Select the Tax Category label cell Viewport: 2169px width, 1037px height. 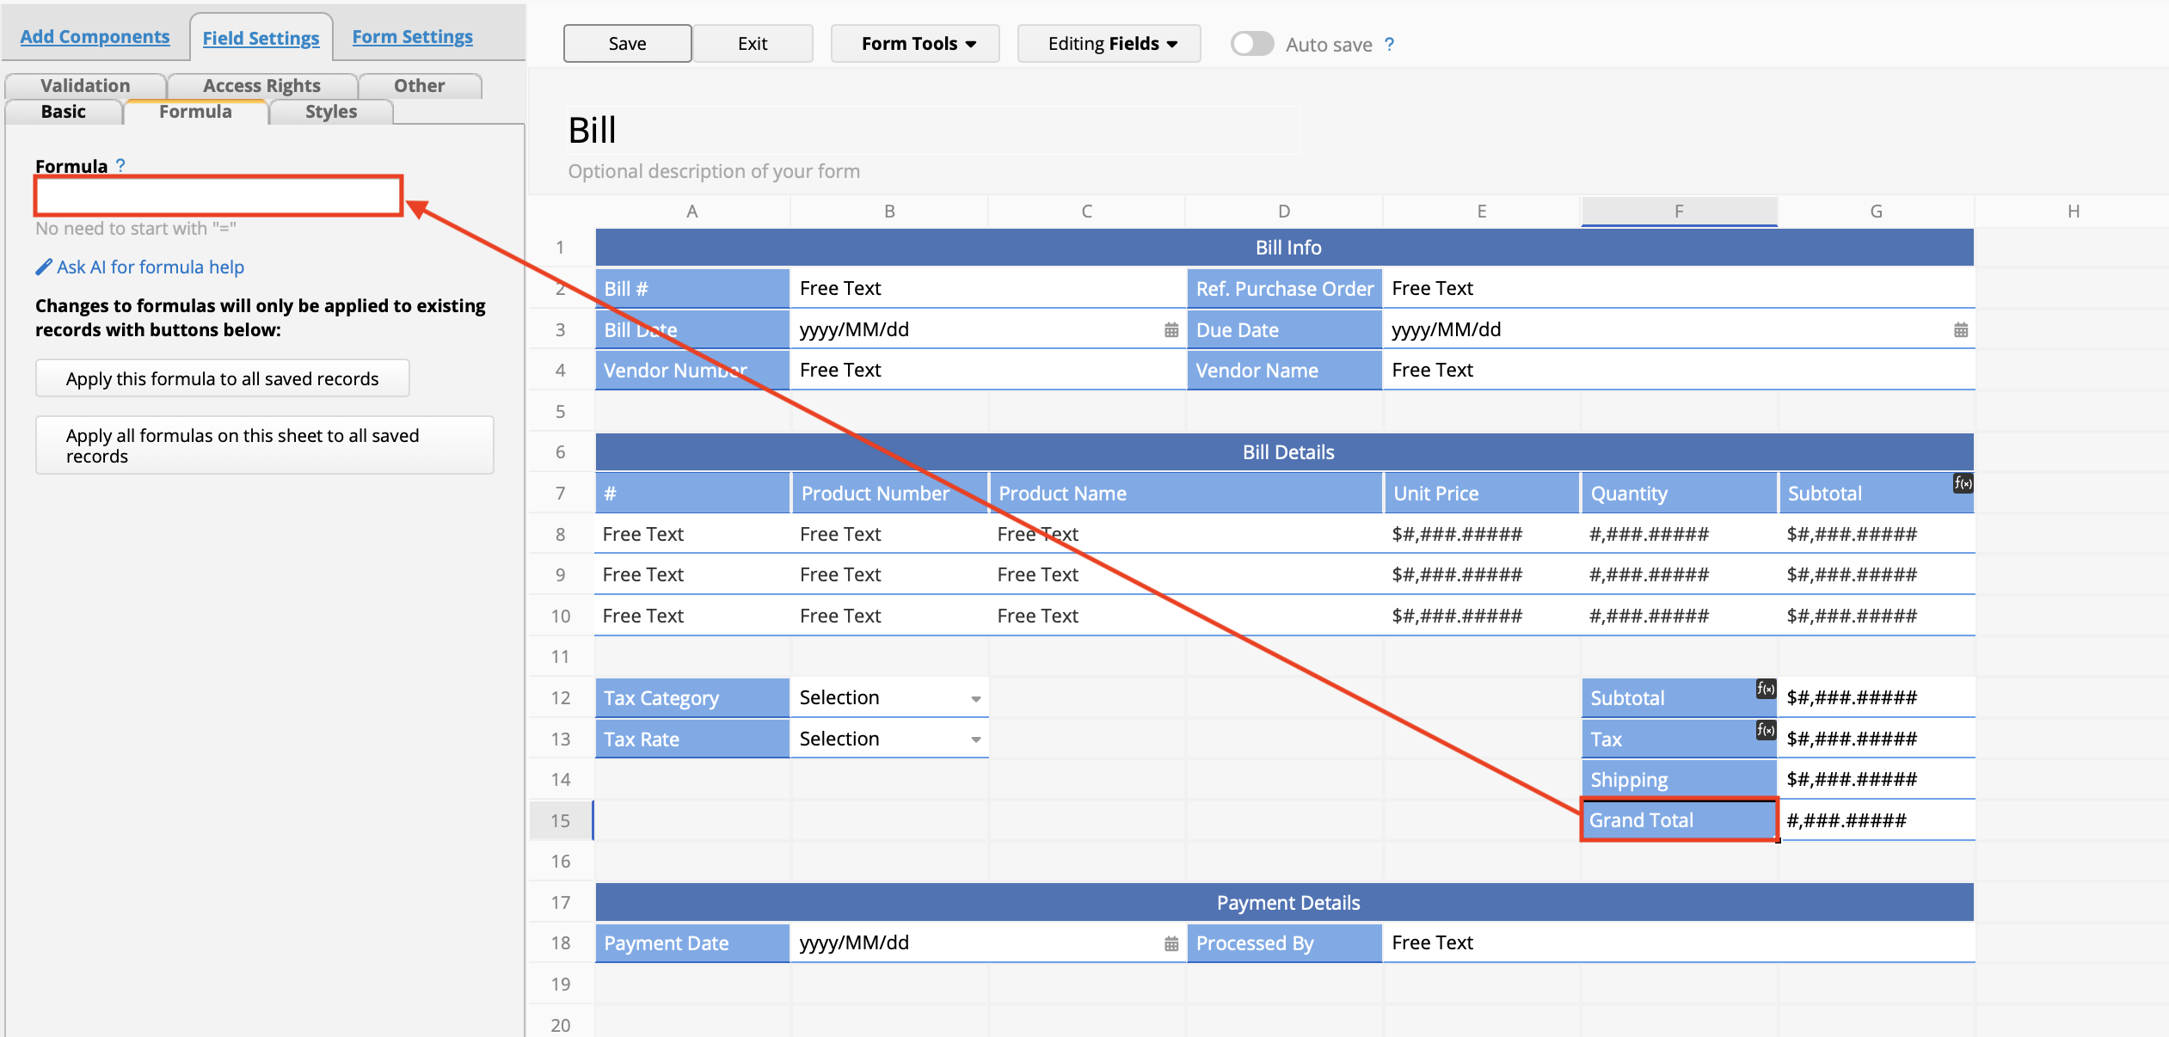click(692, 697)
